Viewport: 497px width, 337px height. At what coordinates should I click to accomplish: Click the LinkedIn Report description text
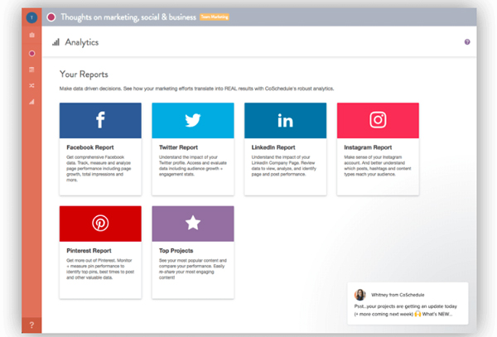coord(283,166)
